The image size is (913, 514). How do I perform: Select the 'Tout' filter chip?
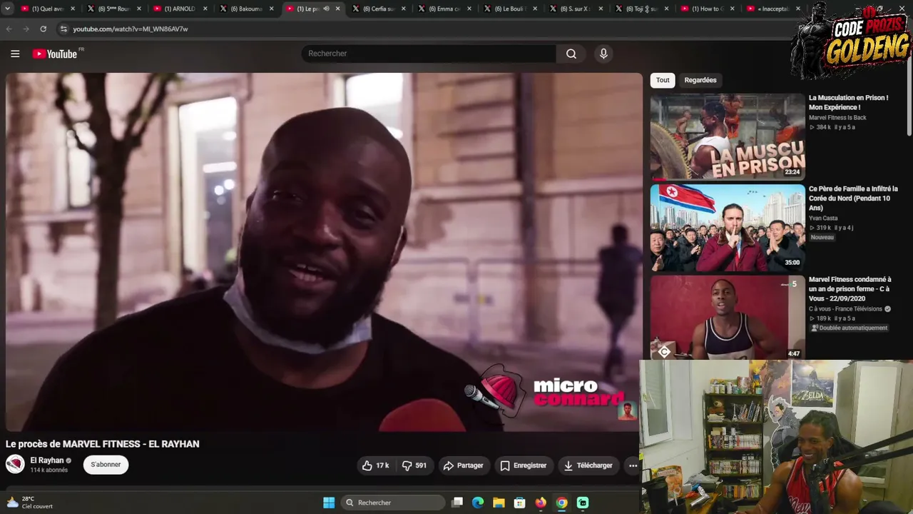coord(663,80)
